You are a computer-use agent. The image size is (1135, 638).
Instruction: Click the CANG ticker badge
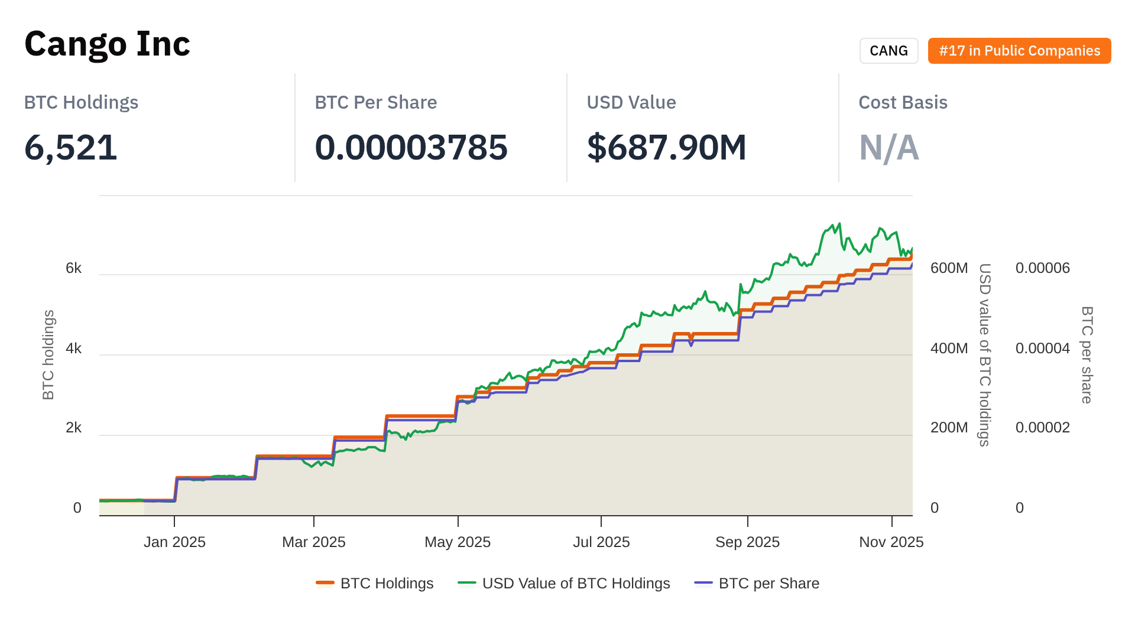tap(888, 51)
